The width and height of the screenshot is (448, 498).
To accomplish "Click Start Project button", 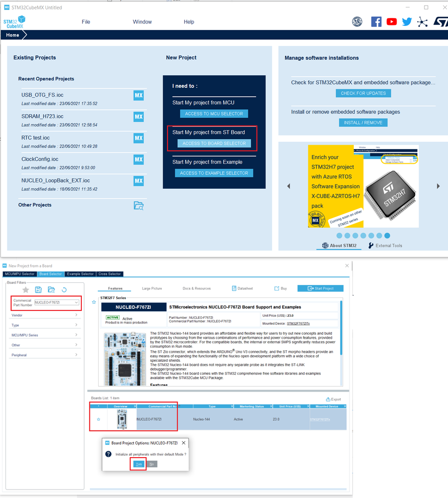I will coord(320,288).
